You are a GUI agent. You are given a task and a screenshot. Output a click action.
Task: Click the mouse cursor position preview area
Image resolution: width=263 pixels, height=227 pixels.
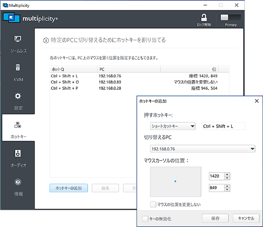coord(175,181)
